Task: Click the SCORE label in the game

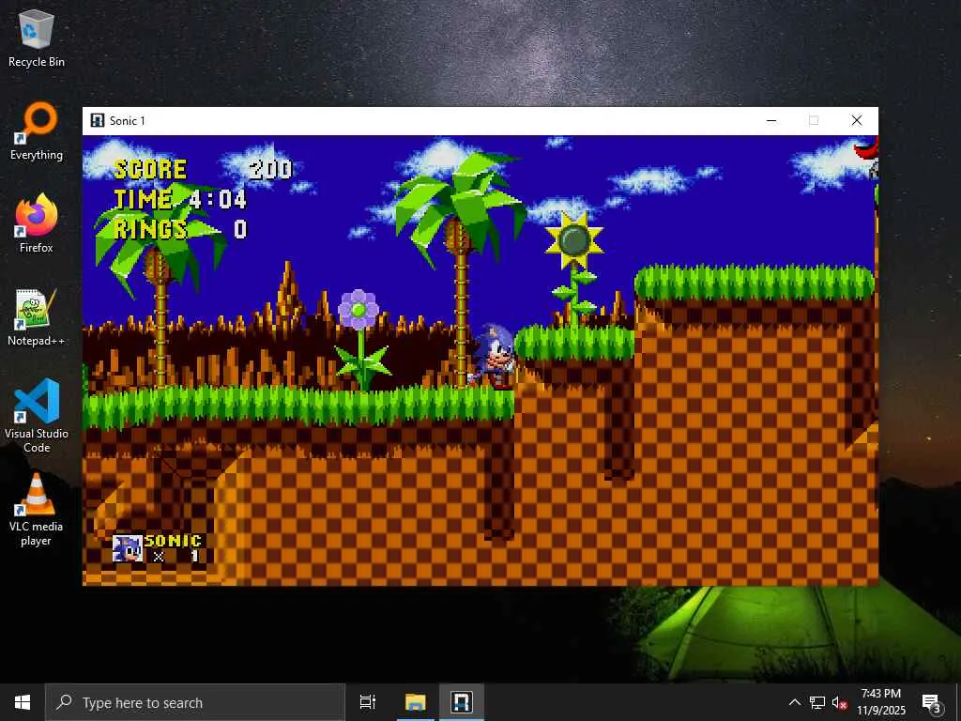Action: click(x=150, y=169)
